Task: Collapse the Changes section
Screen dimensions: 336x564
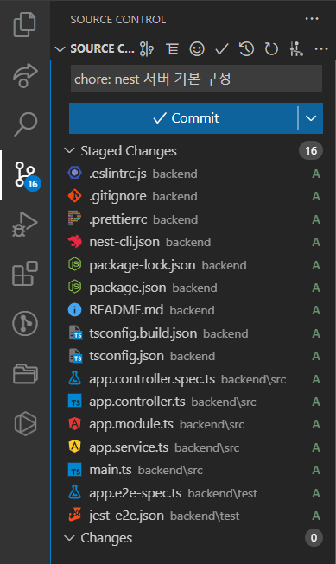Action: point(69,538)
